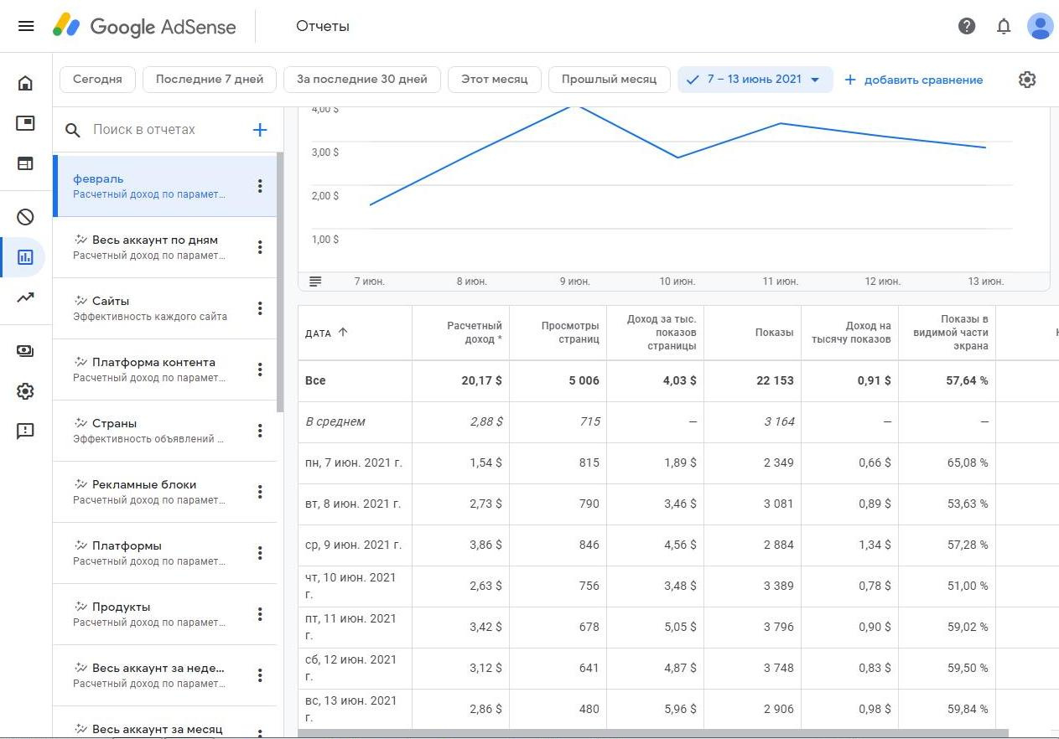Open report settings gear at top right
Viewport: 1059px width, 739px height.
point(1027,80)
